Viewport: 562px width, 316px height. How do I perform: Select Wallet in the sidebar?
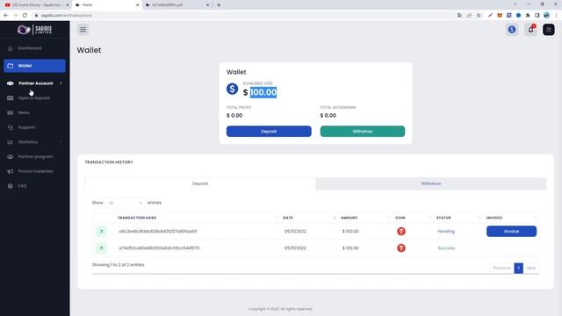coord(35,66)
